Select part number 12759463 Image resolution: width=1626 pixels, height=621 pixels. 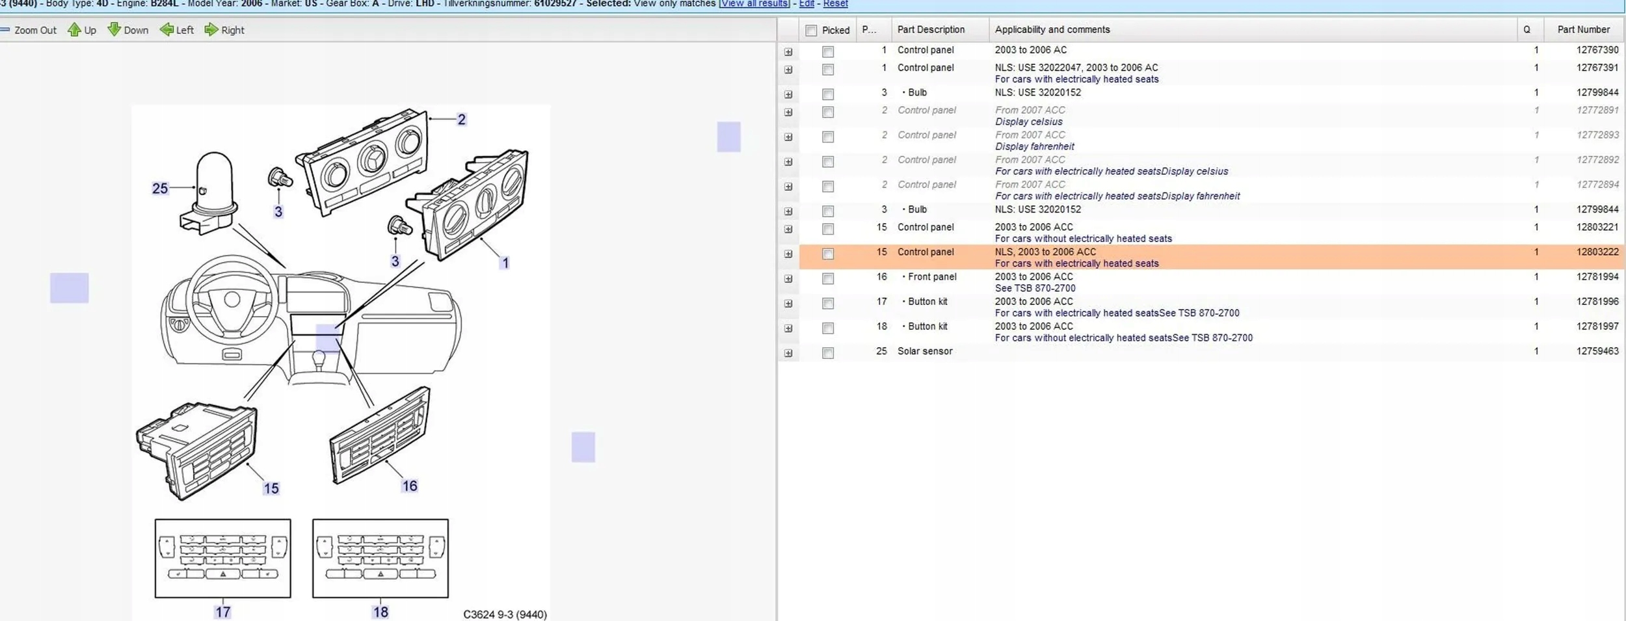click(x=1597, y=352)
